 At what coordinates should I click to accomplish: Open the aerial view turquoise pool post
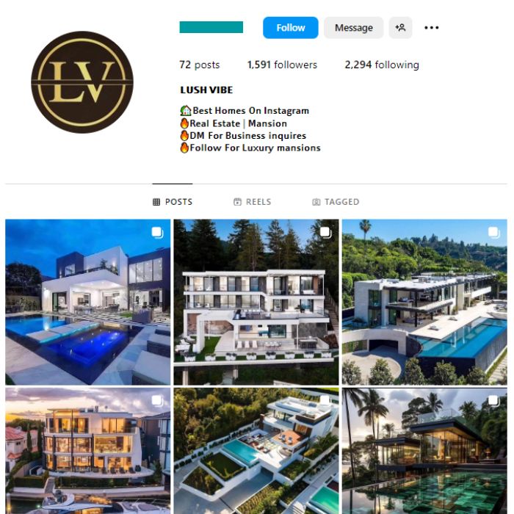point(256,451)
